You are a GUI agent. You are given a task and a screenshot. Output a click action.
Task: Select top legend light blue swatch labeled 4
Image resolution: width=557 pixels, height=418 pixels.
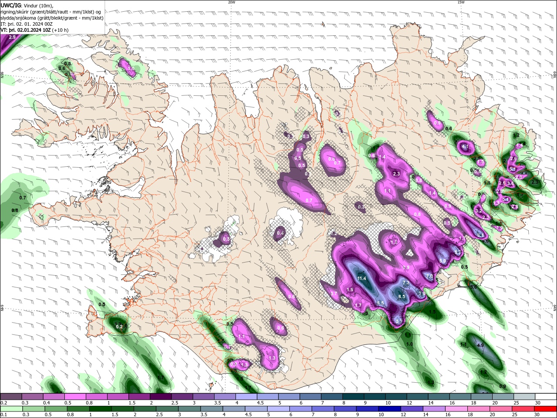[246, 397]
